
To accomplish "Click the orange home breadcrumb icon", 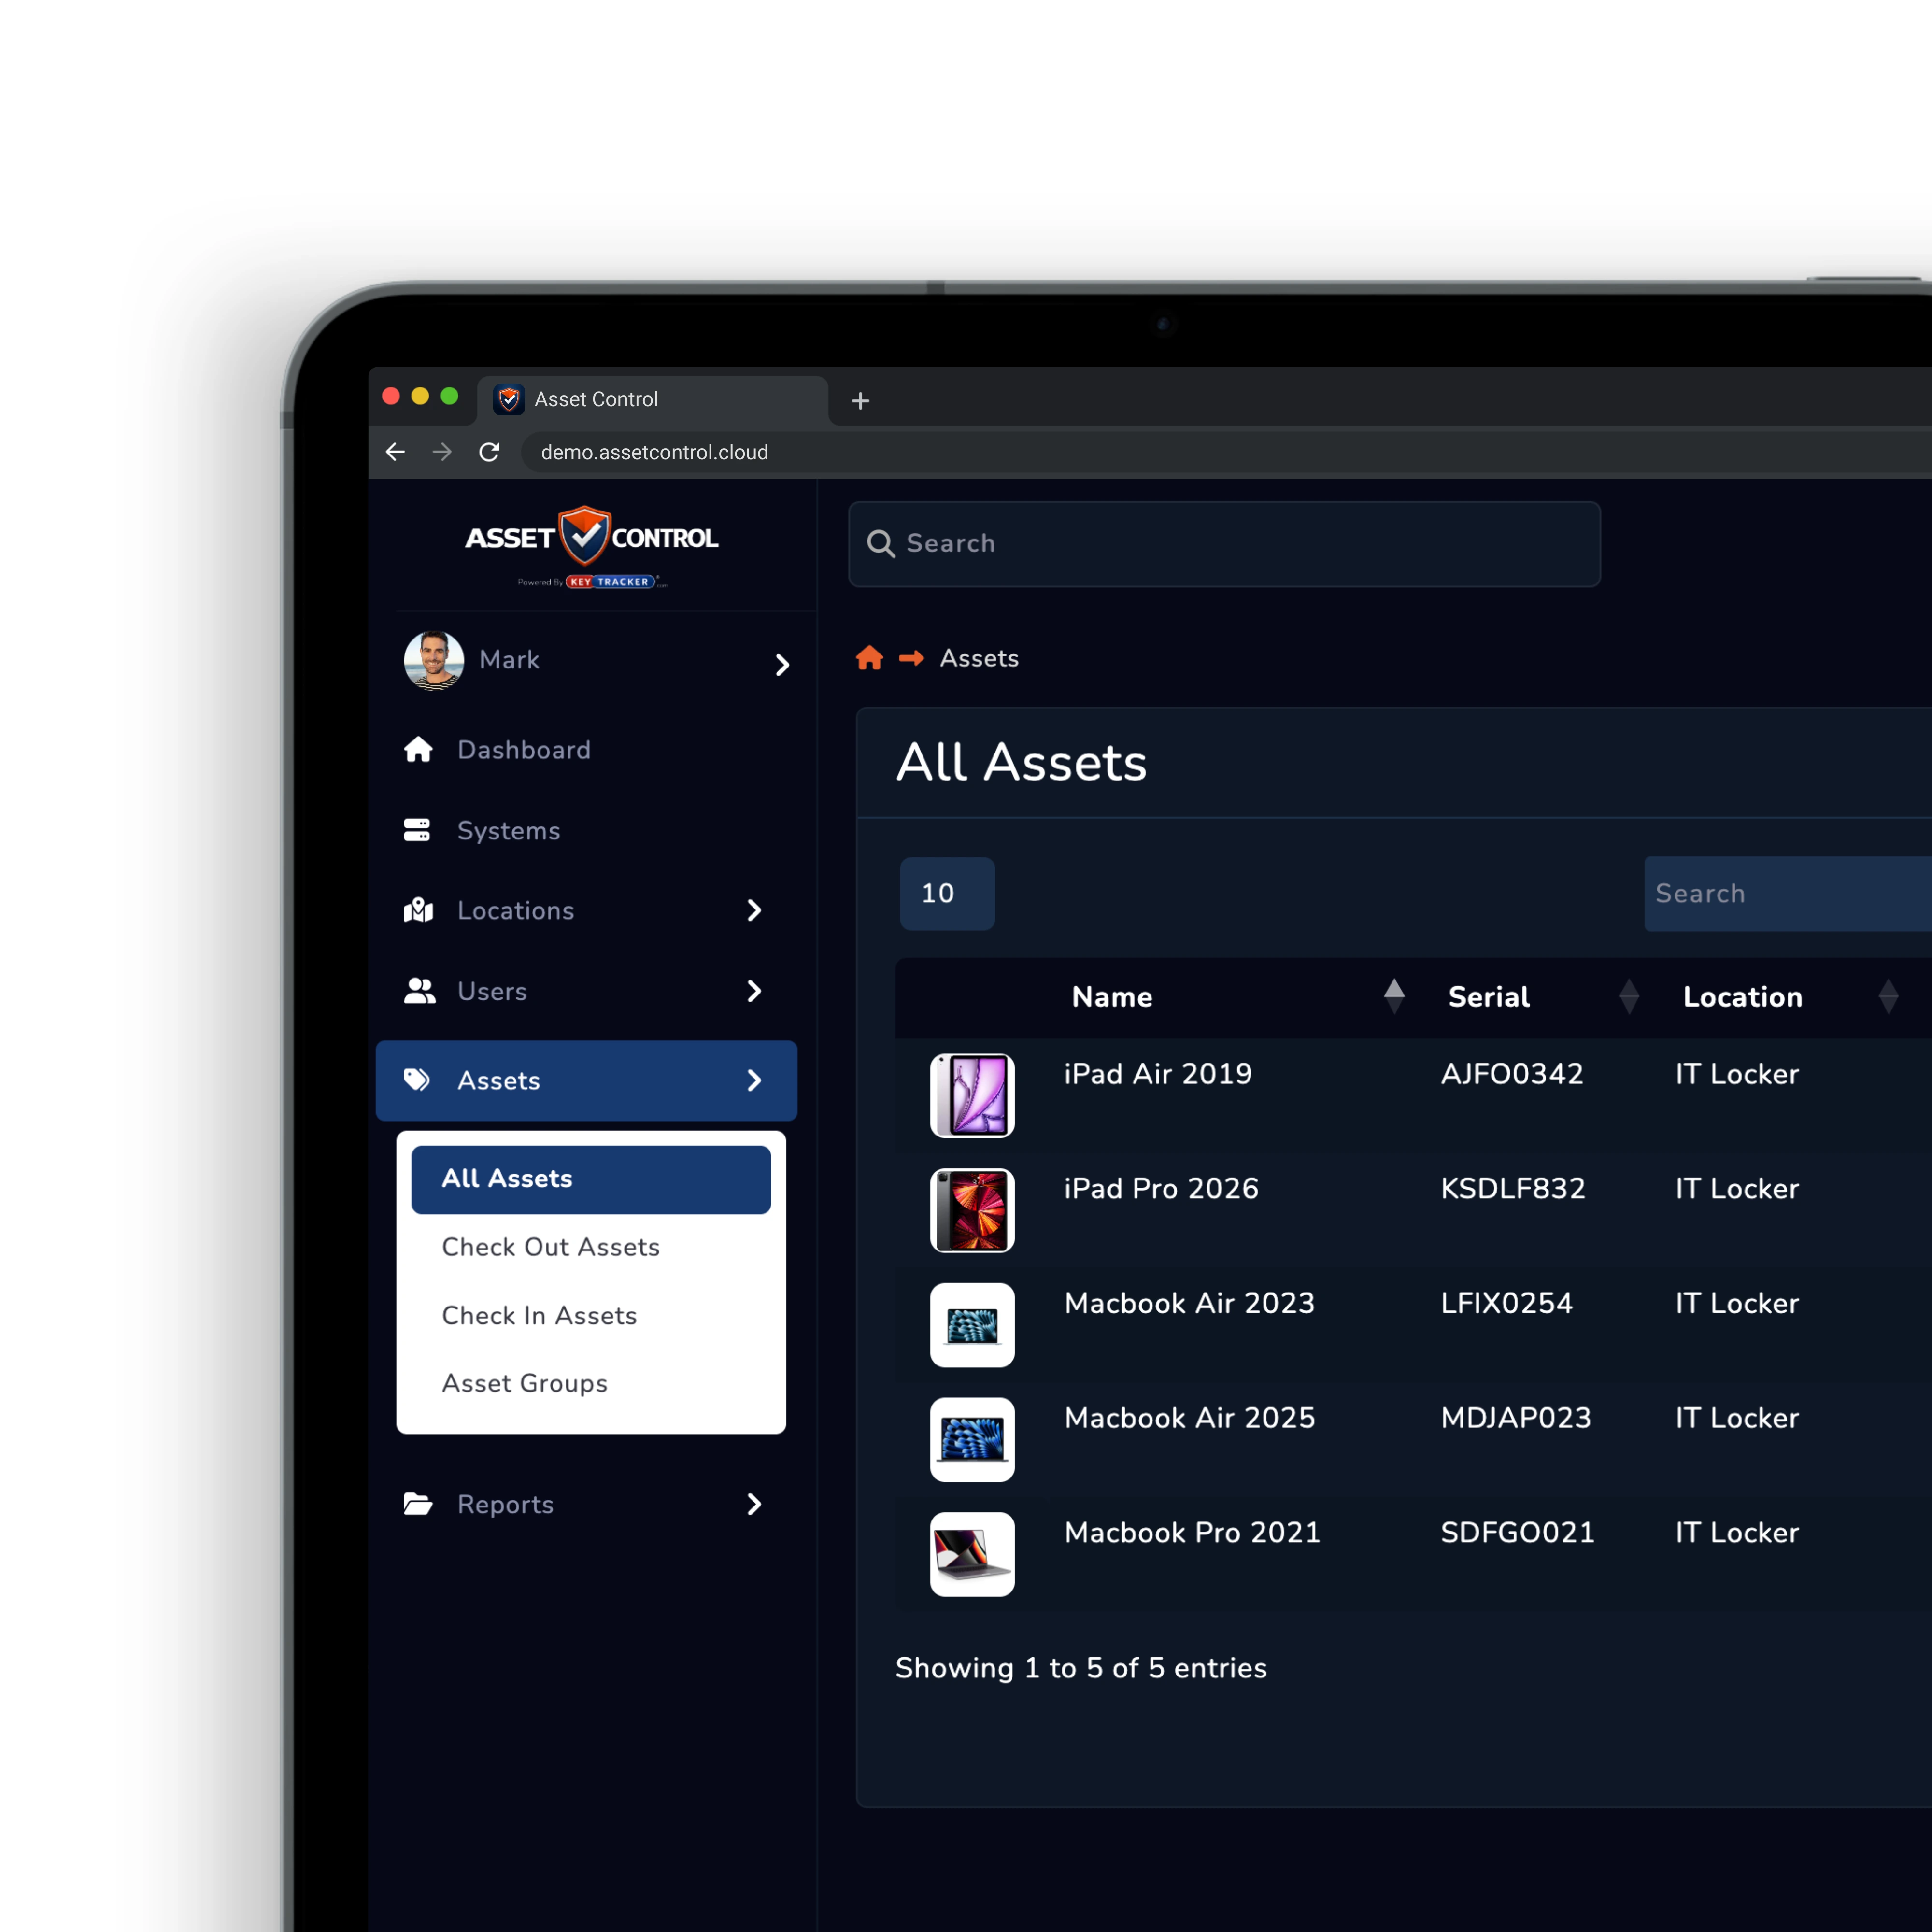I will [x=869, y=657].
